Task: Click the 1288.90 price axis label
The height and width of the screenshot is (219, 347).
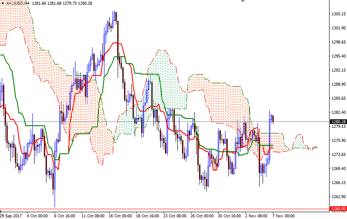Action: click(x=338, y=84)
